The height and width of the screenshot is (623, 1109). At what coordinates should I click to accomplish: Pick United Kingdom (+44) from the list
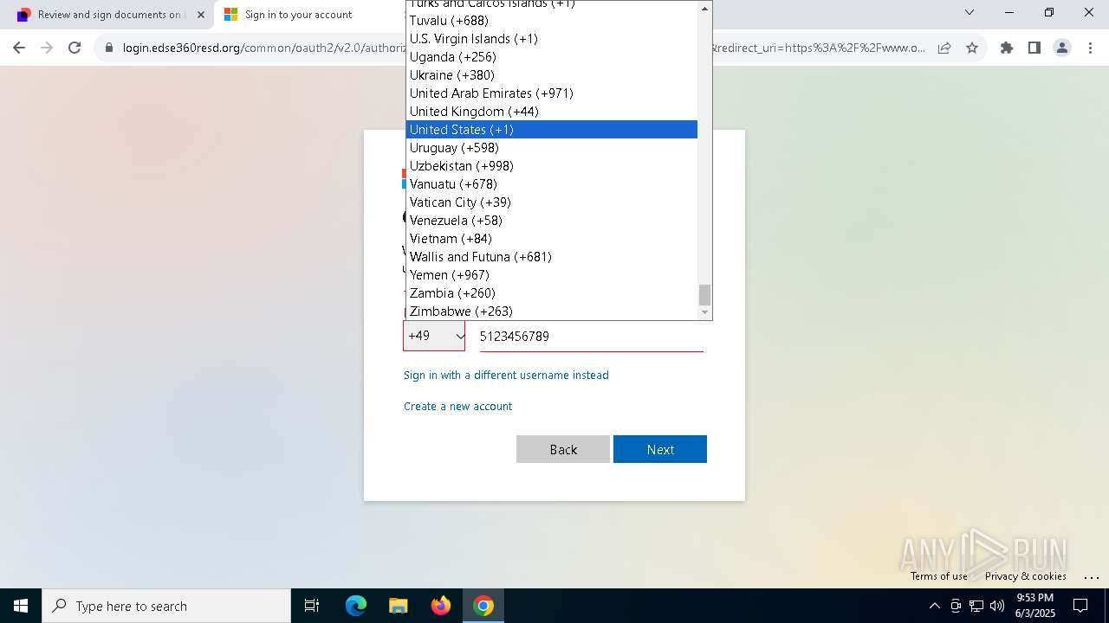552,112
